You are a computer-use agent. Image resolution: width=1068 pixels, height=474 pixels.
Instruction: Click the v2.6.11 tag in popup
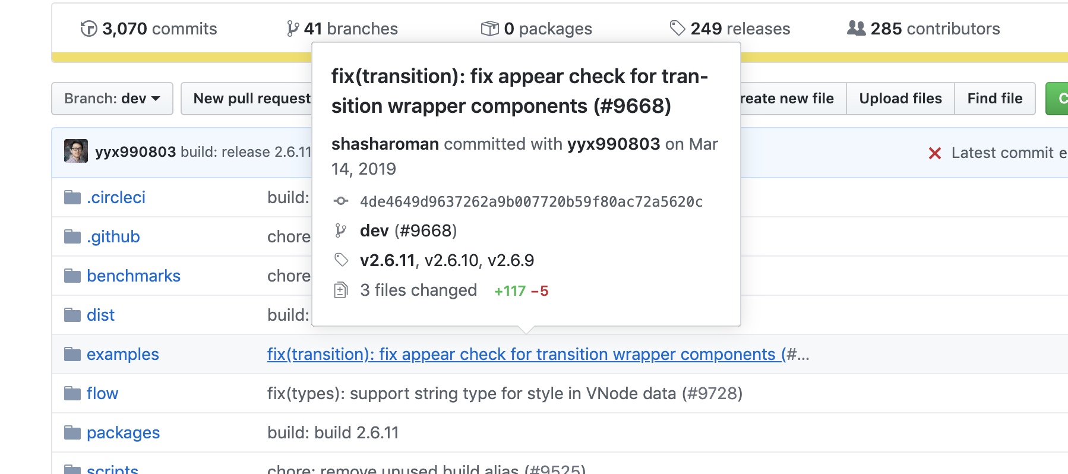pyautogui.click(x=387, y=260)
